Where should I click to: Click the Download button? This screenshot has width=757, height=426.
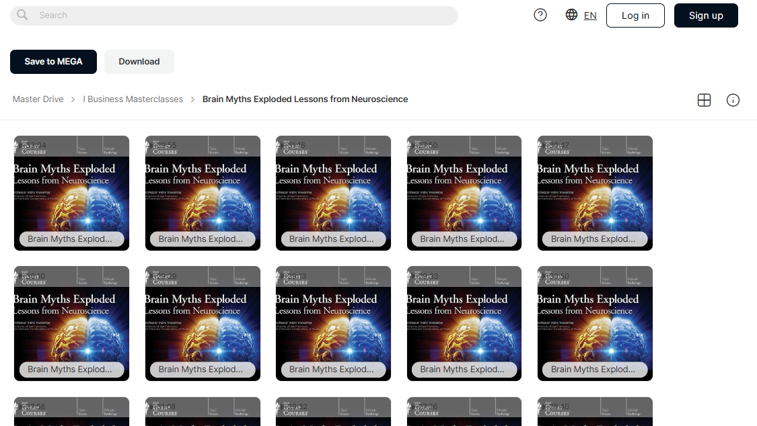tap(139, 62)
